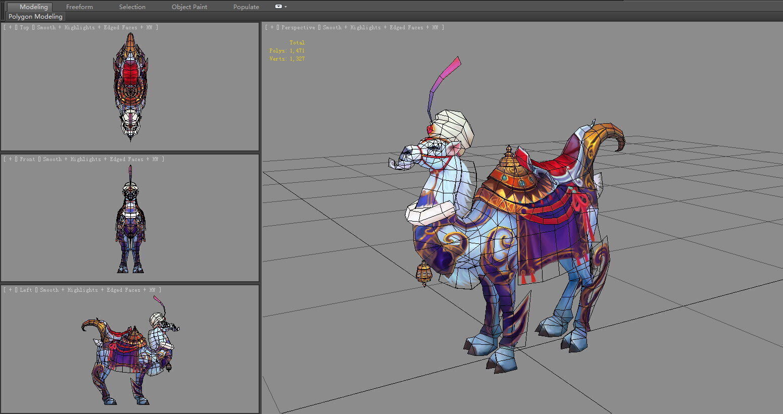The width and height of the screenshot is (783, 414).
Task: Open the Front view label menu
Action: coord(27,159)
